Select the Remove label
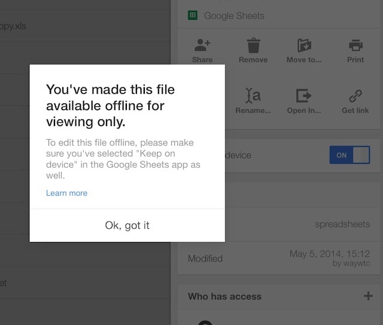Image resolution: width=383 pixels, height=325 pixels. point(253,60)
